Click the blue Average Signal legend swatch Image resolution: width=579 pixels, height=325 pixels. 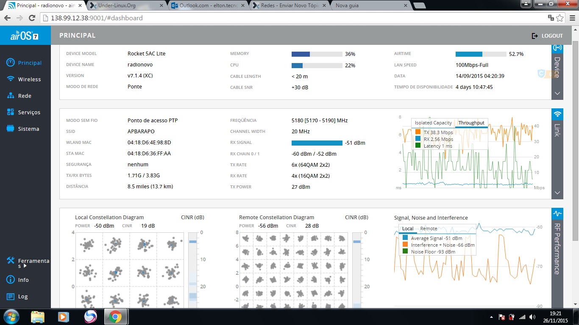405,238
